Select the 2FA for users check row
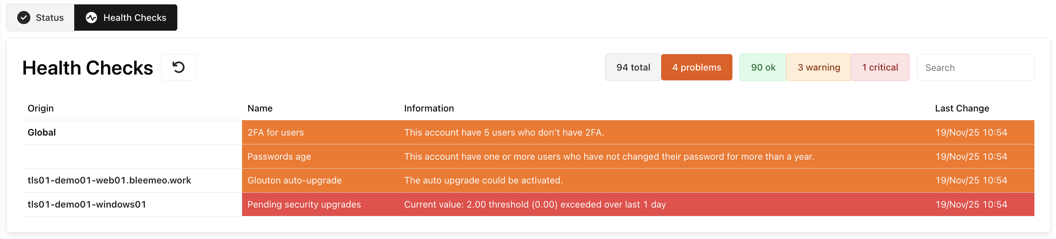1056x239 pixels. 275,132
